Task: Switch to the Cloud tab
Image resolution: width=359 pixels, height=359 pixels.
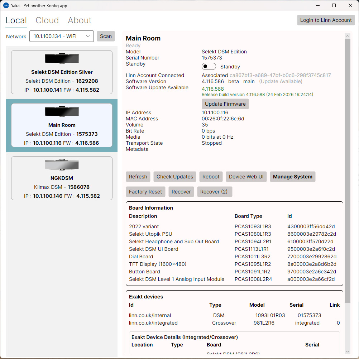Action: (x=47, y=20)
